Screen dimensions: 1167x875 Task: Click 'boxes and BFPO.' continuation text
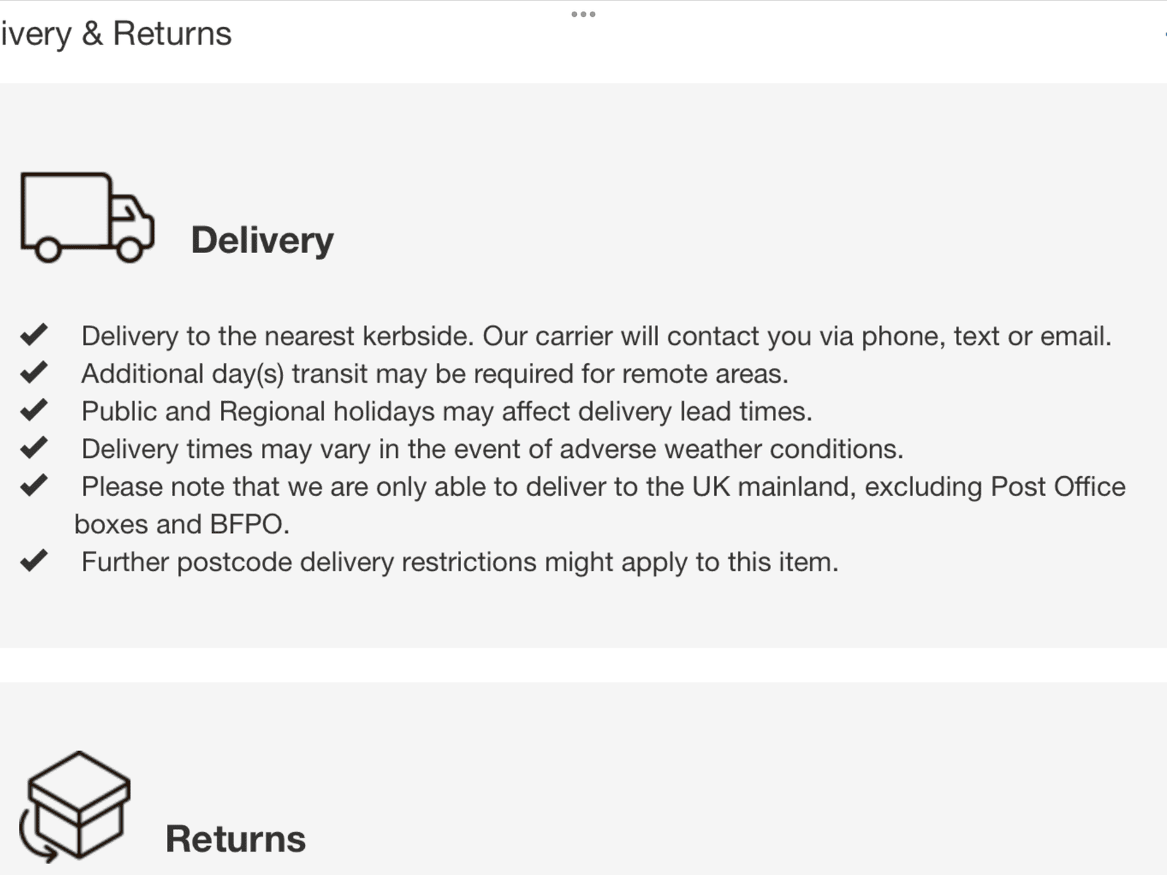[182, 524]
